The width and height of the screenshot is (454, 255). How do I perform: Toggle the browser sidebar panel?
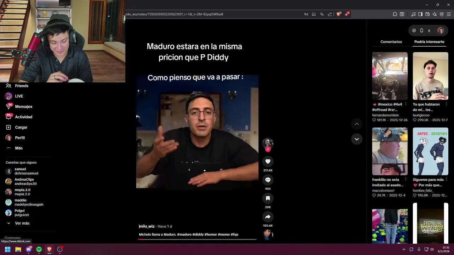pyautogui.click(x=420, y=14)
